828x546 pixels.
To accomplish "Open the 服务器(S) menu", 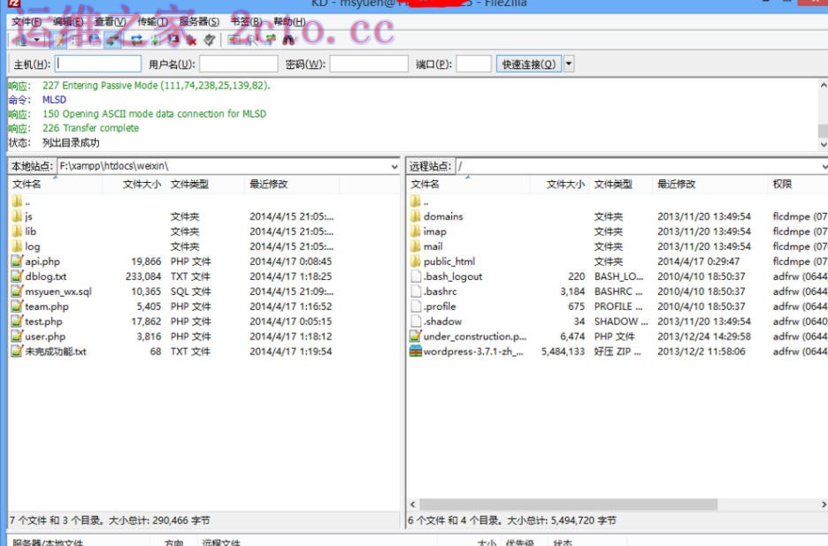I will pyautogui.click(x=199, y=22).
